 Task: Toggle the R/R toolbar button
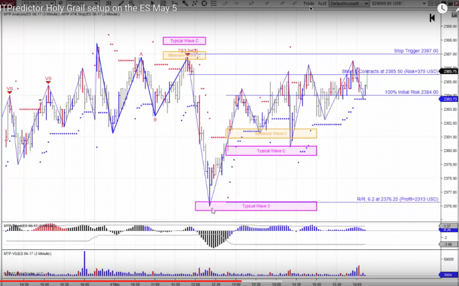coord(251,3)
